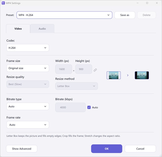This screenshot has height=157, width=162.
Task: Switch to the Audio tab
Action: click(x=42, y=29)
